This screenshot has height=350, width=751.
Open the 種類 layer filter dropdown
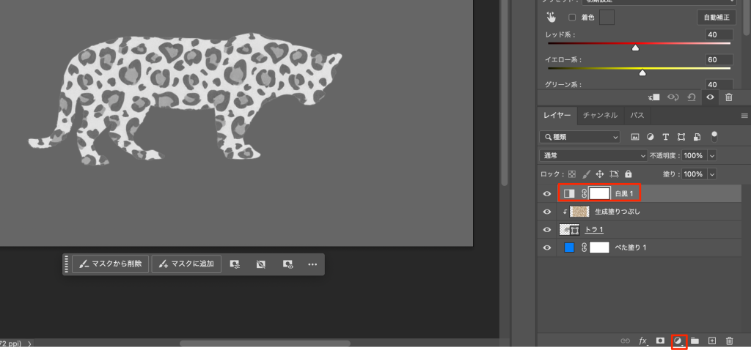click(x=580, y=137)
